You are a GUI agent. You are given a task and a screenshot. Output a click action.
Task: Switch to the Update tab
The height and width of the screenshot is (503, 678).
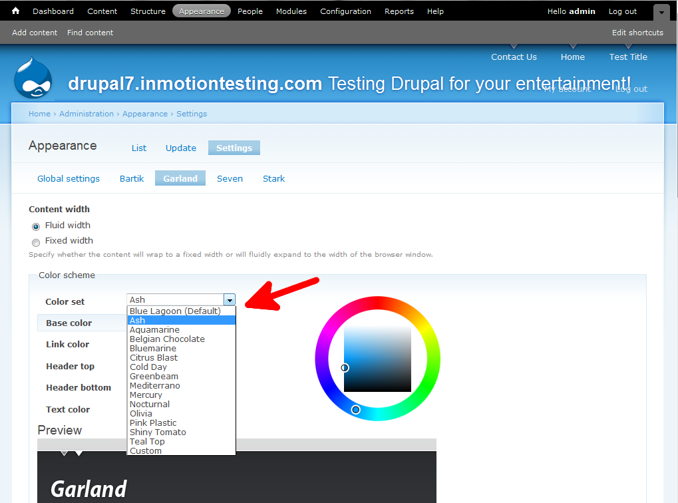181,148
